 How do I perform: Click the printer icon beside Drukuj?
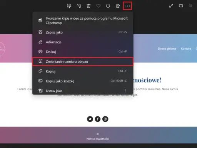coord(40,52)
